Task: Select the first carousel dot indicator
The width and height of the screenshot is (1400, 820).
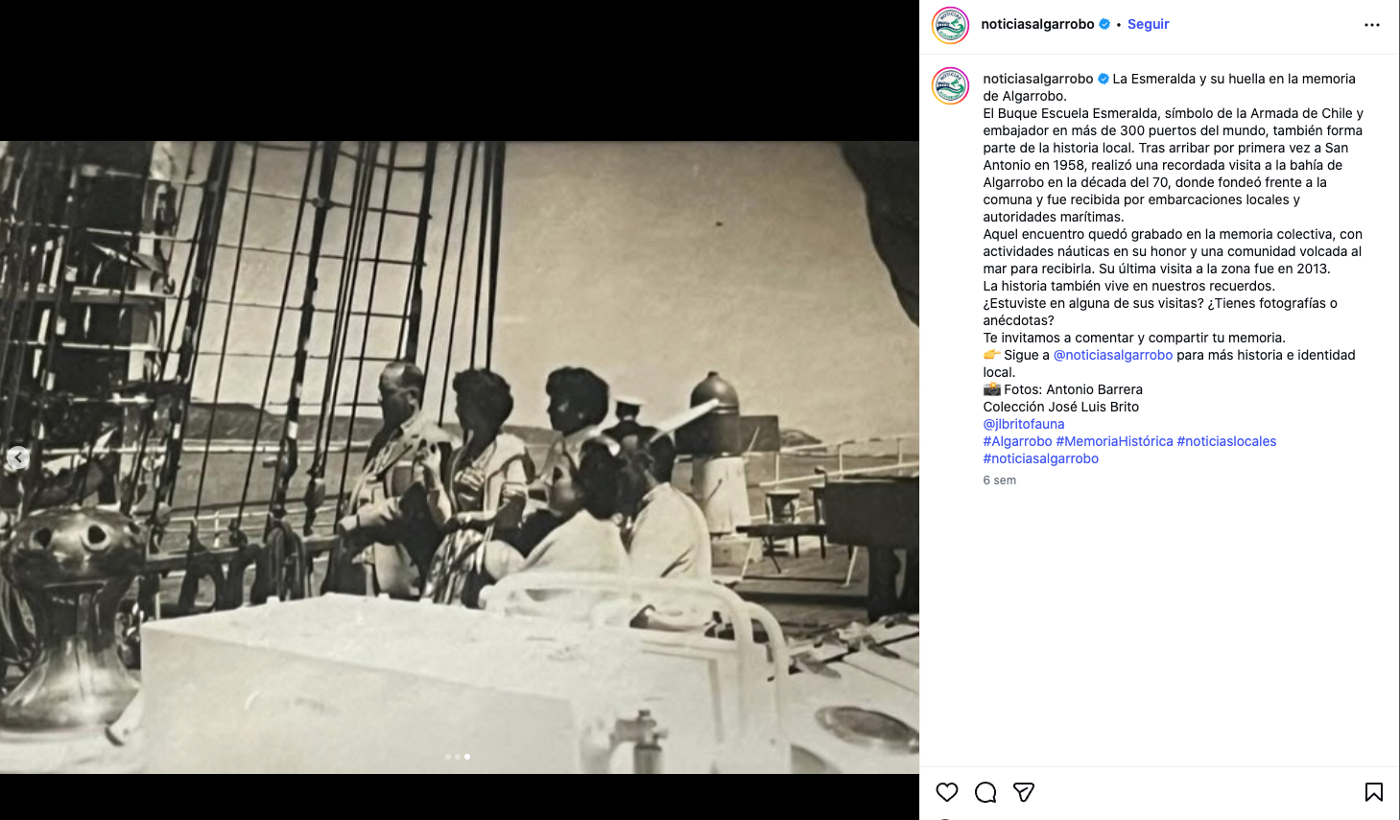Action: (x=448, y=757)
